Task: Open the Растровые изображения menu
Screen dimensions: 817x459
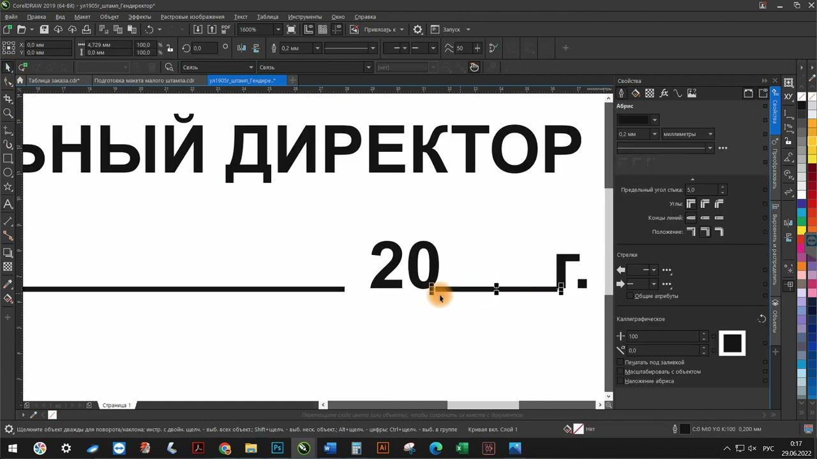Action: (192, 17)
